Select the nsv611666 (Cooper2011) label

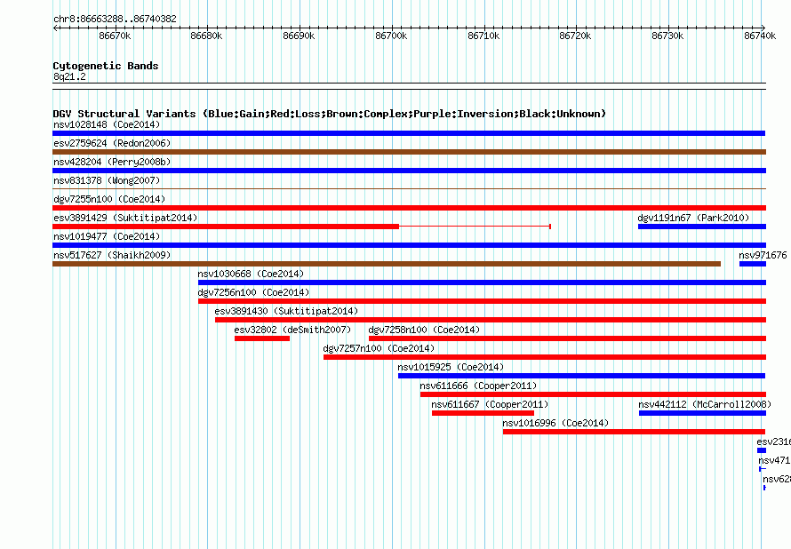pyautogui.click(x=478, y=386)
